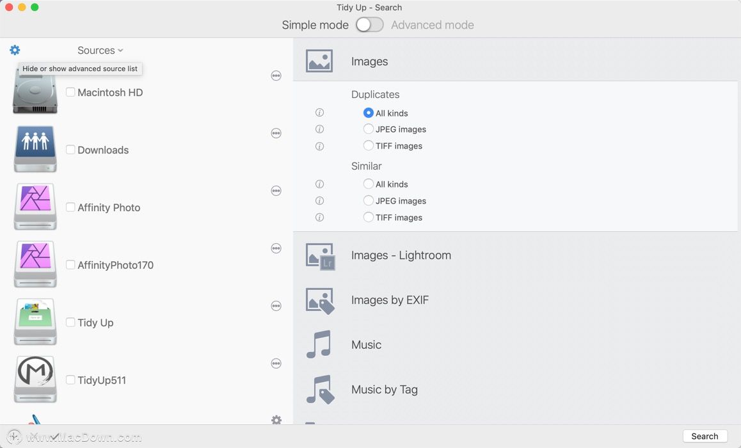Open more options for the Tidy Up source

coord(276,306)
